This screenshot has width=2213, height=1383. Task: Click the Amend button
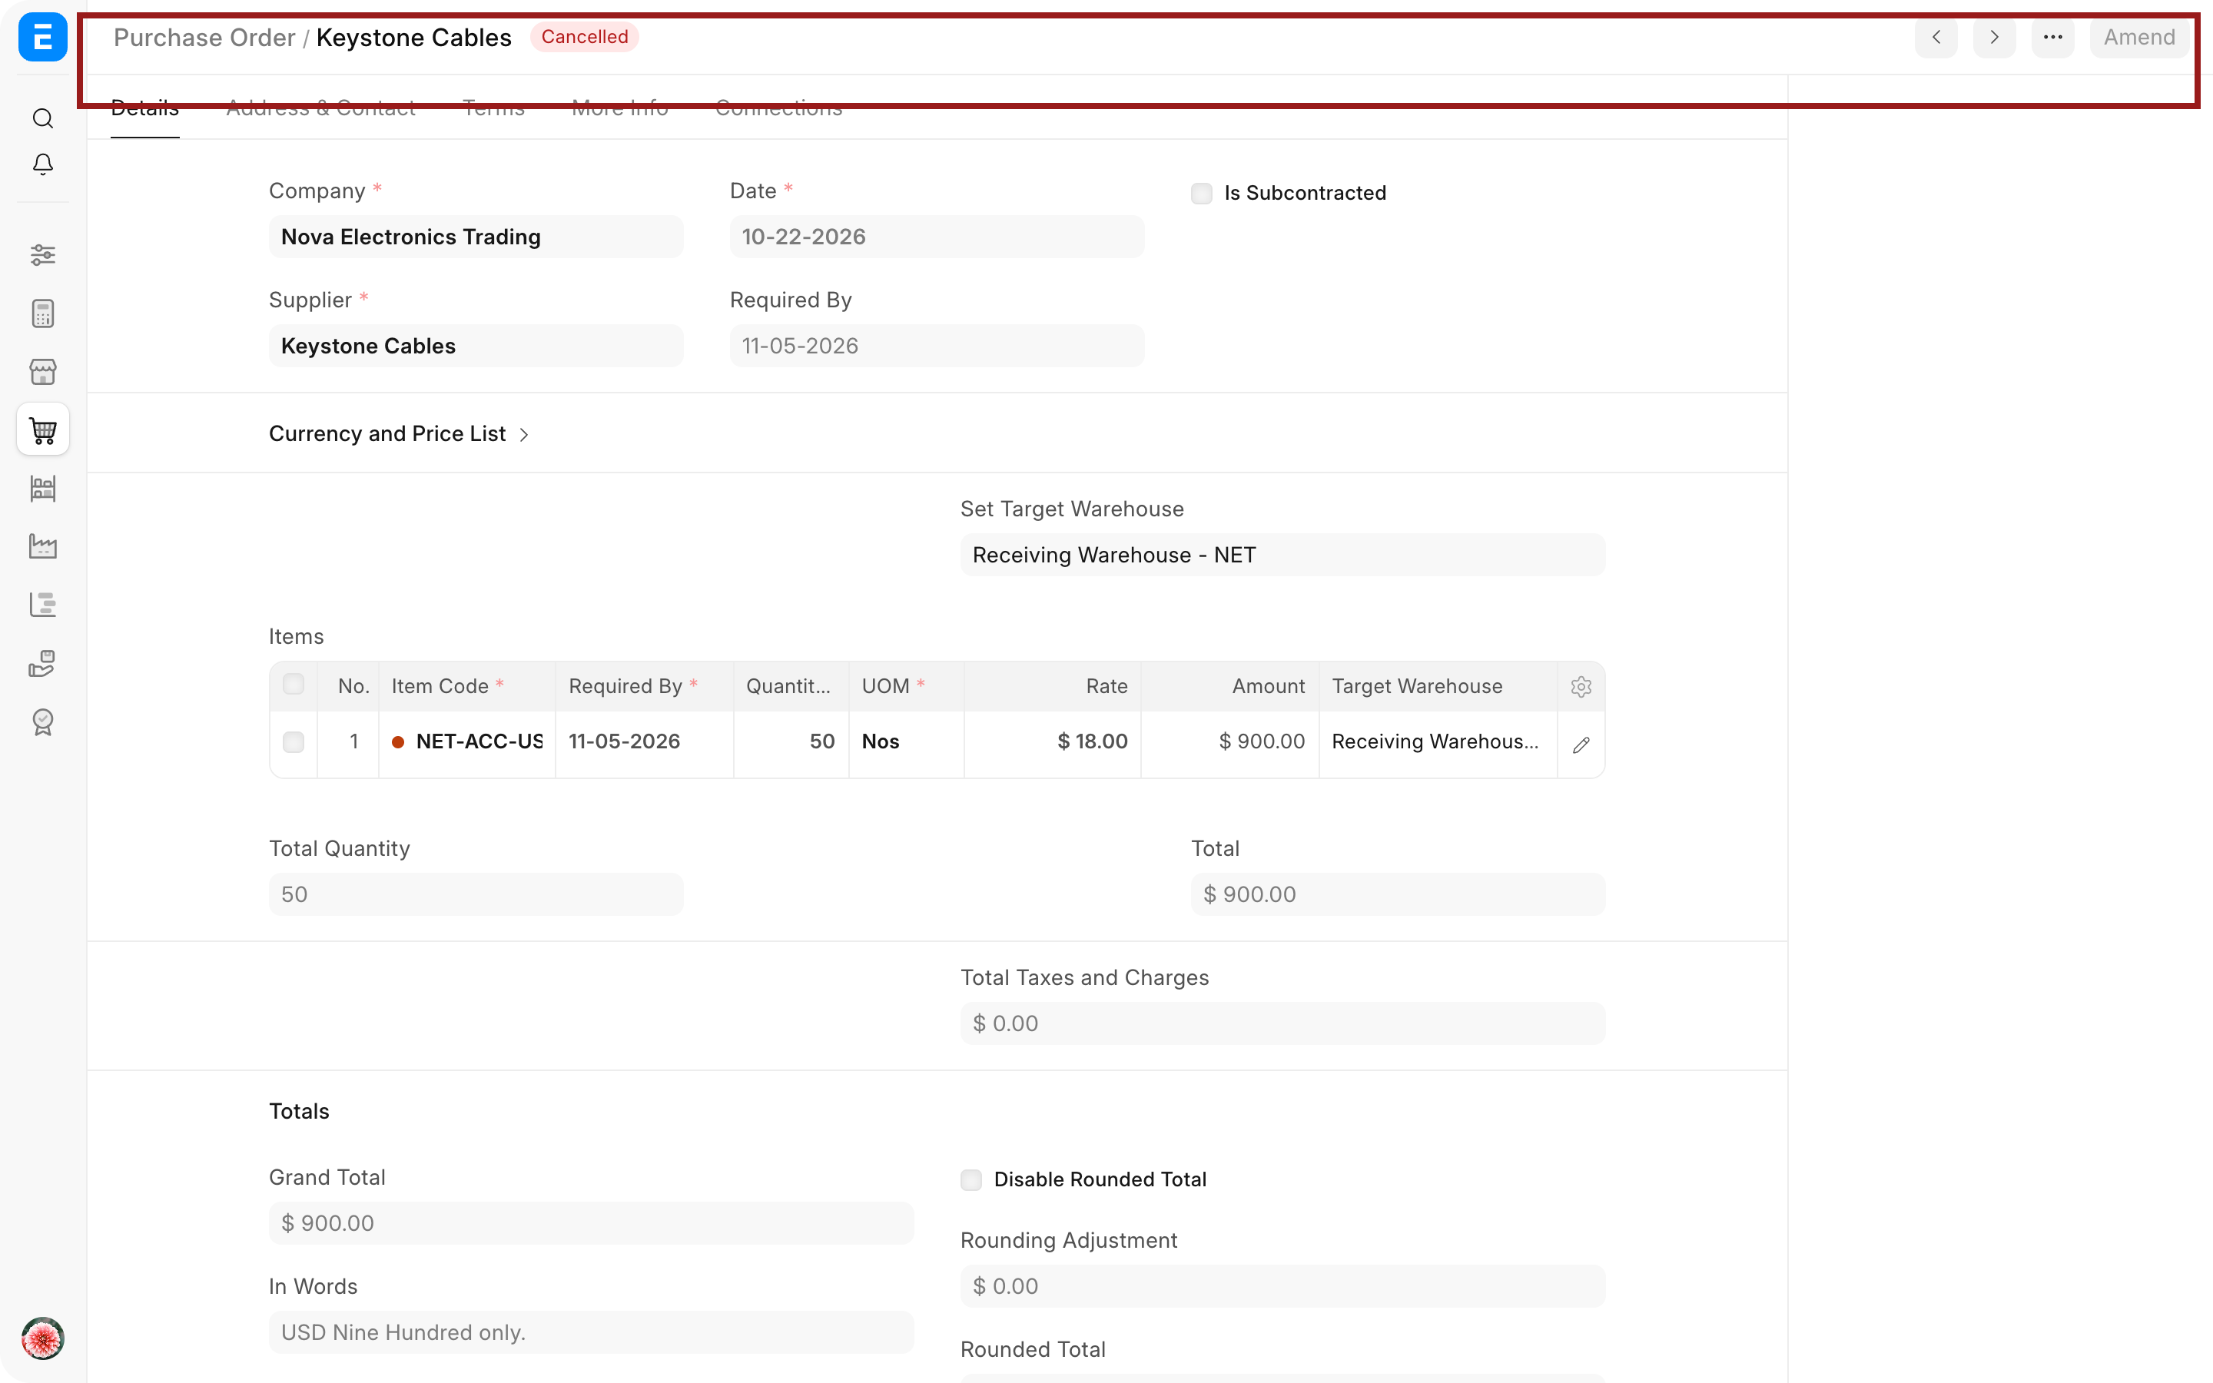(x=2139, y=38)
